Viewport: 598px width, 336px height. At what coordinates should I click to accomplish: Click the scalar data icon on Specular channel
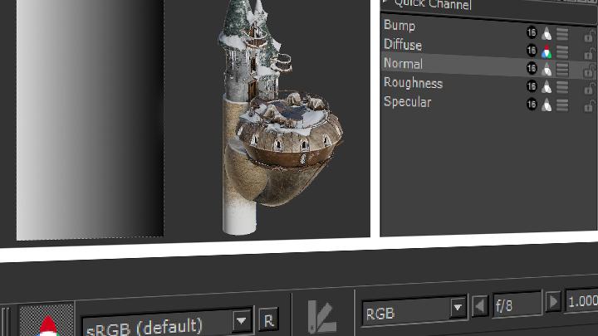547,105
